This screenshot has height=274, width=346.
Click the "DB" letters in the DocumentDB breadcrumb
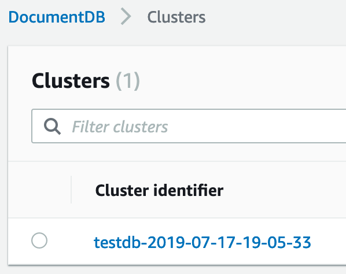click(95, 17)
